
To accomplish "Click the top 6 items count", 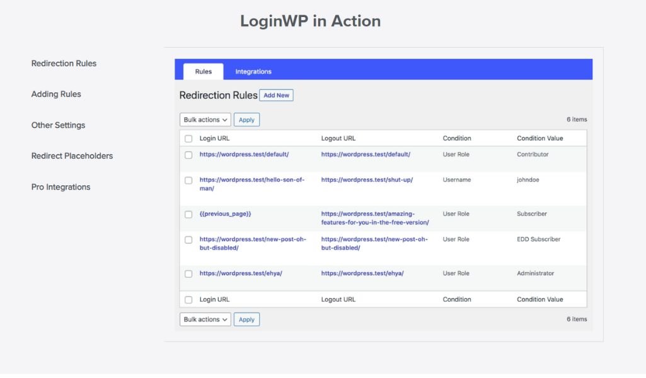I will click(577, 120).
